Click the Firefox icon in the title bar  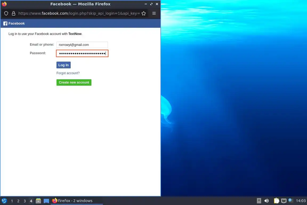pos(4,4)
